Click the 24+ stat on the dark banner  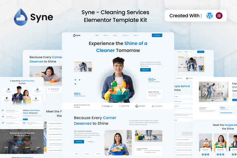tap(38, 148)
